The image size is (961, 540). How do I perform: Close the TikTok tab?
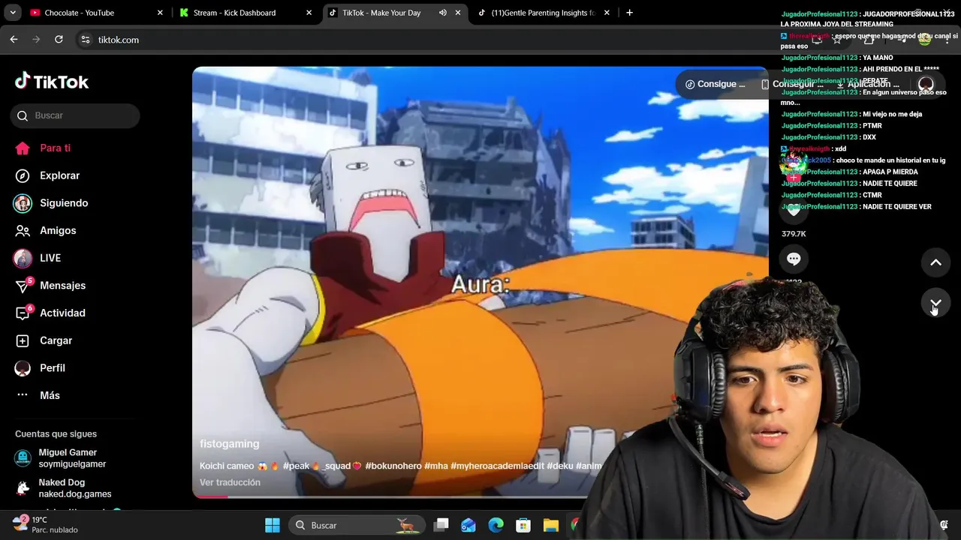[458, 13]
